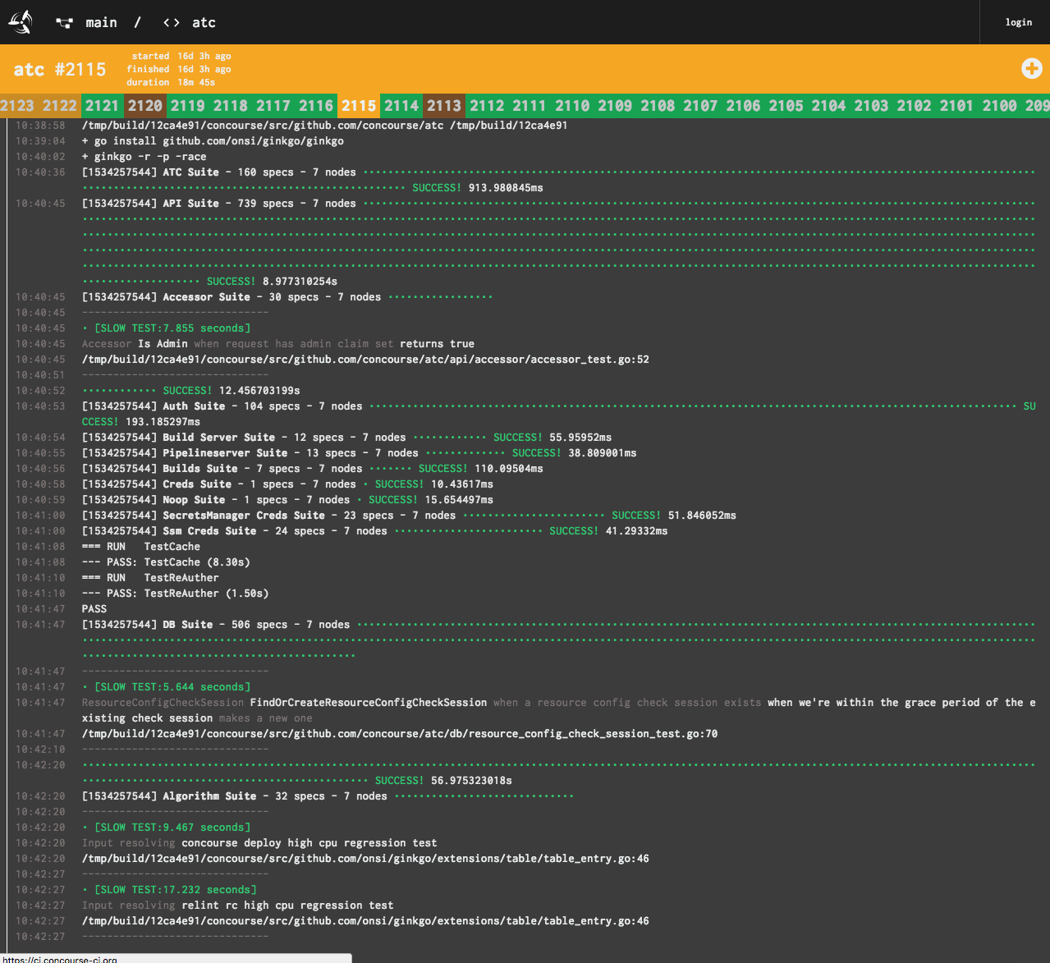Click timestamp 10:40:53 for Auth Suite line

[40, 406]
